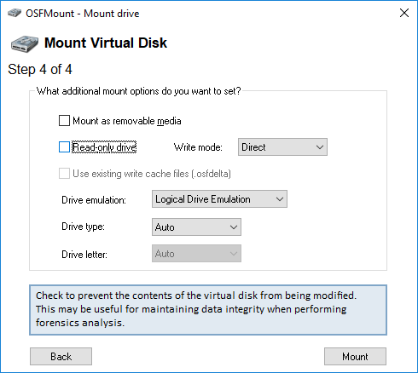Go to previous step with Back button
The height and width of the screenshot is (373, 418).
click(61, 357)
